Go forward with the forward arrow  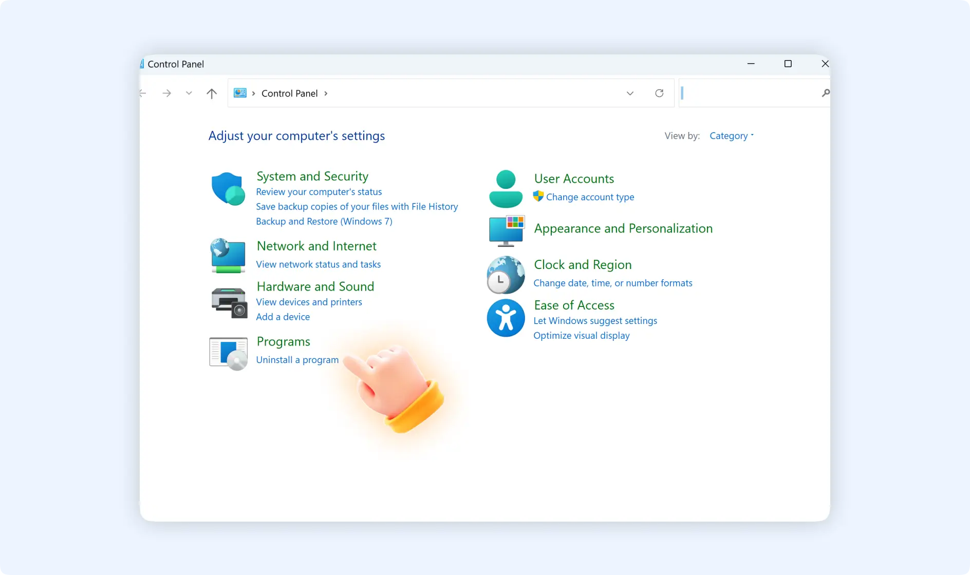pyautogui.click(x=166, y=93)
